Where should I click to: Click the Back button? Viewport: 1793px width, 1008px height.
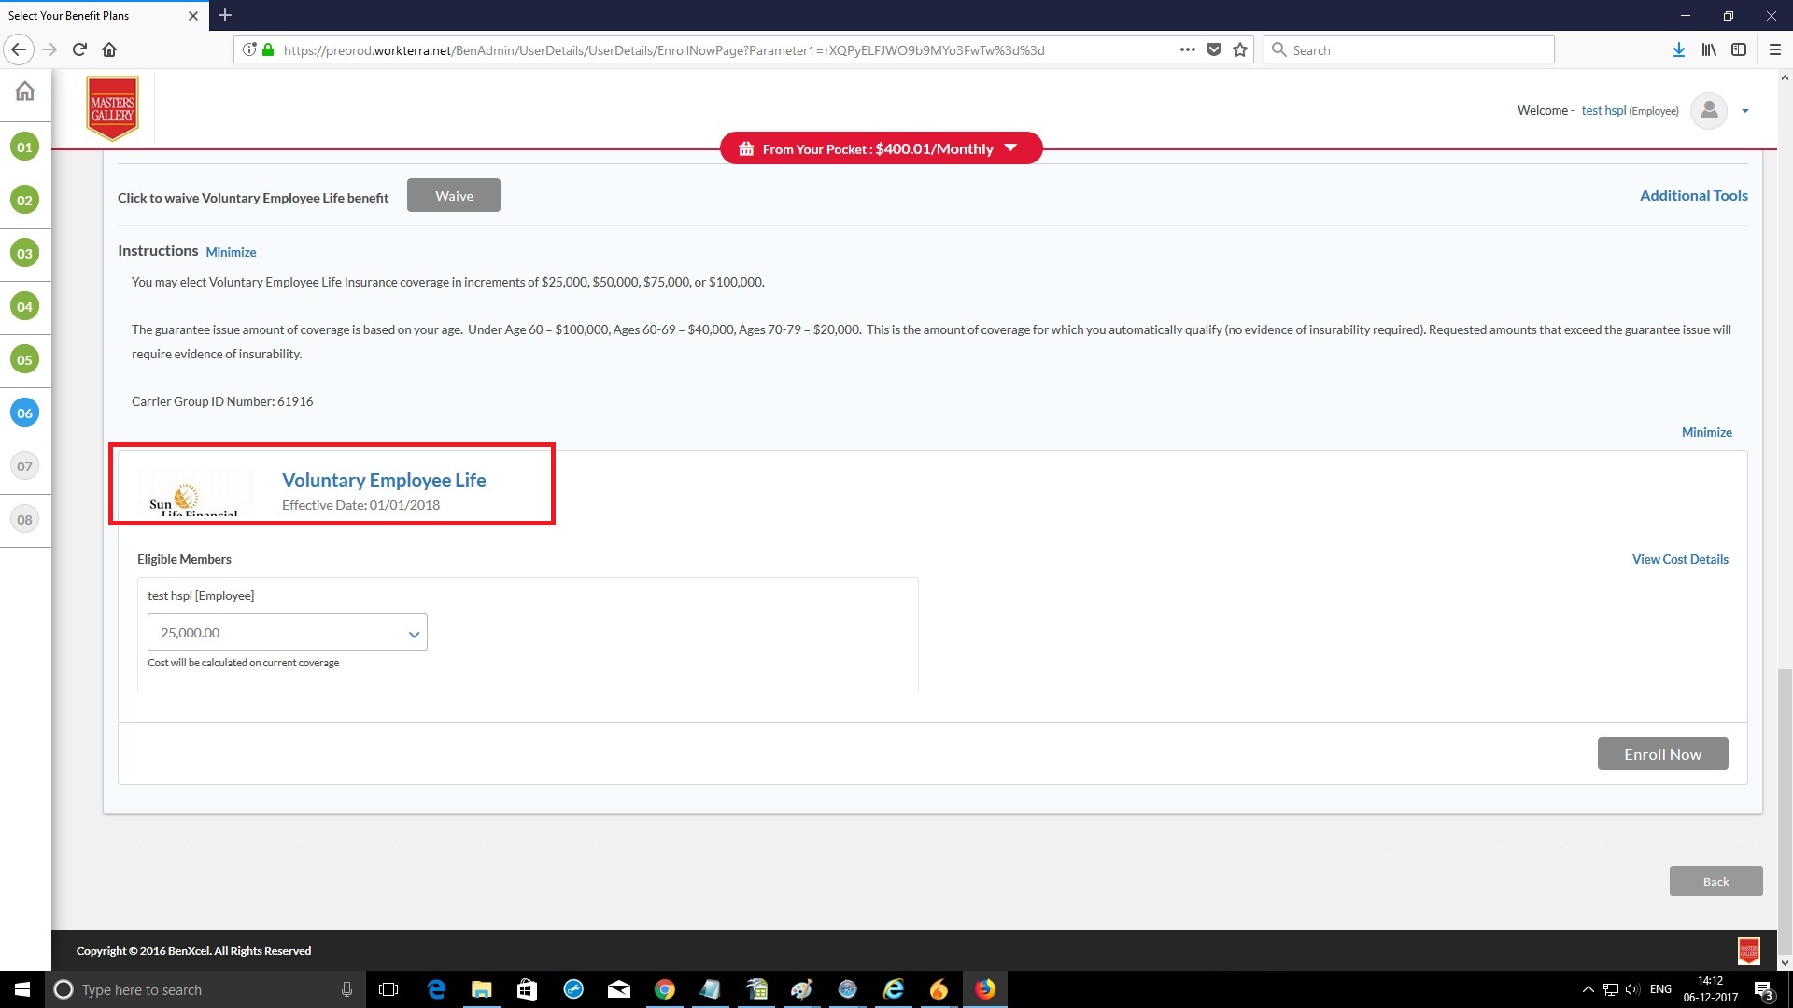click(x=1715, y=881)
